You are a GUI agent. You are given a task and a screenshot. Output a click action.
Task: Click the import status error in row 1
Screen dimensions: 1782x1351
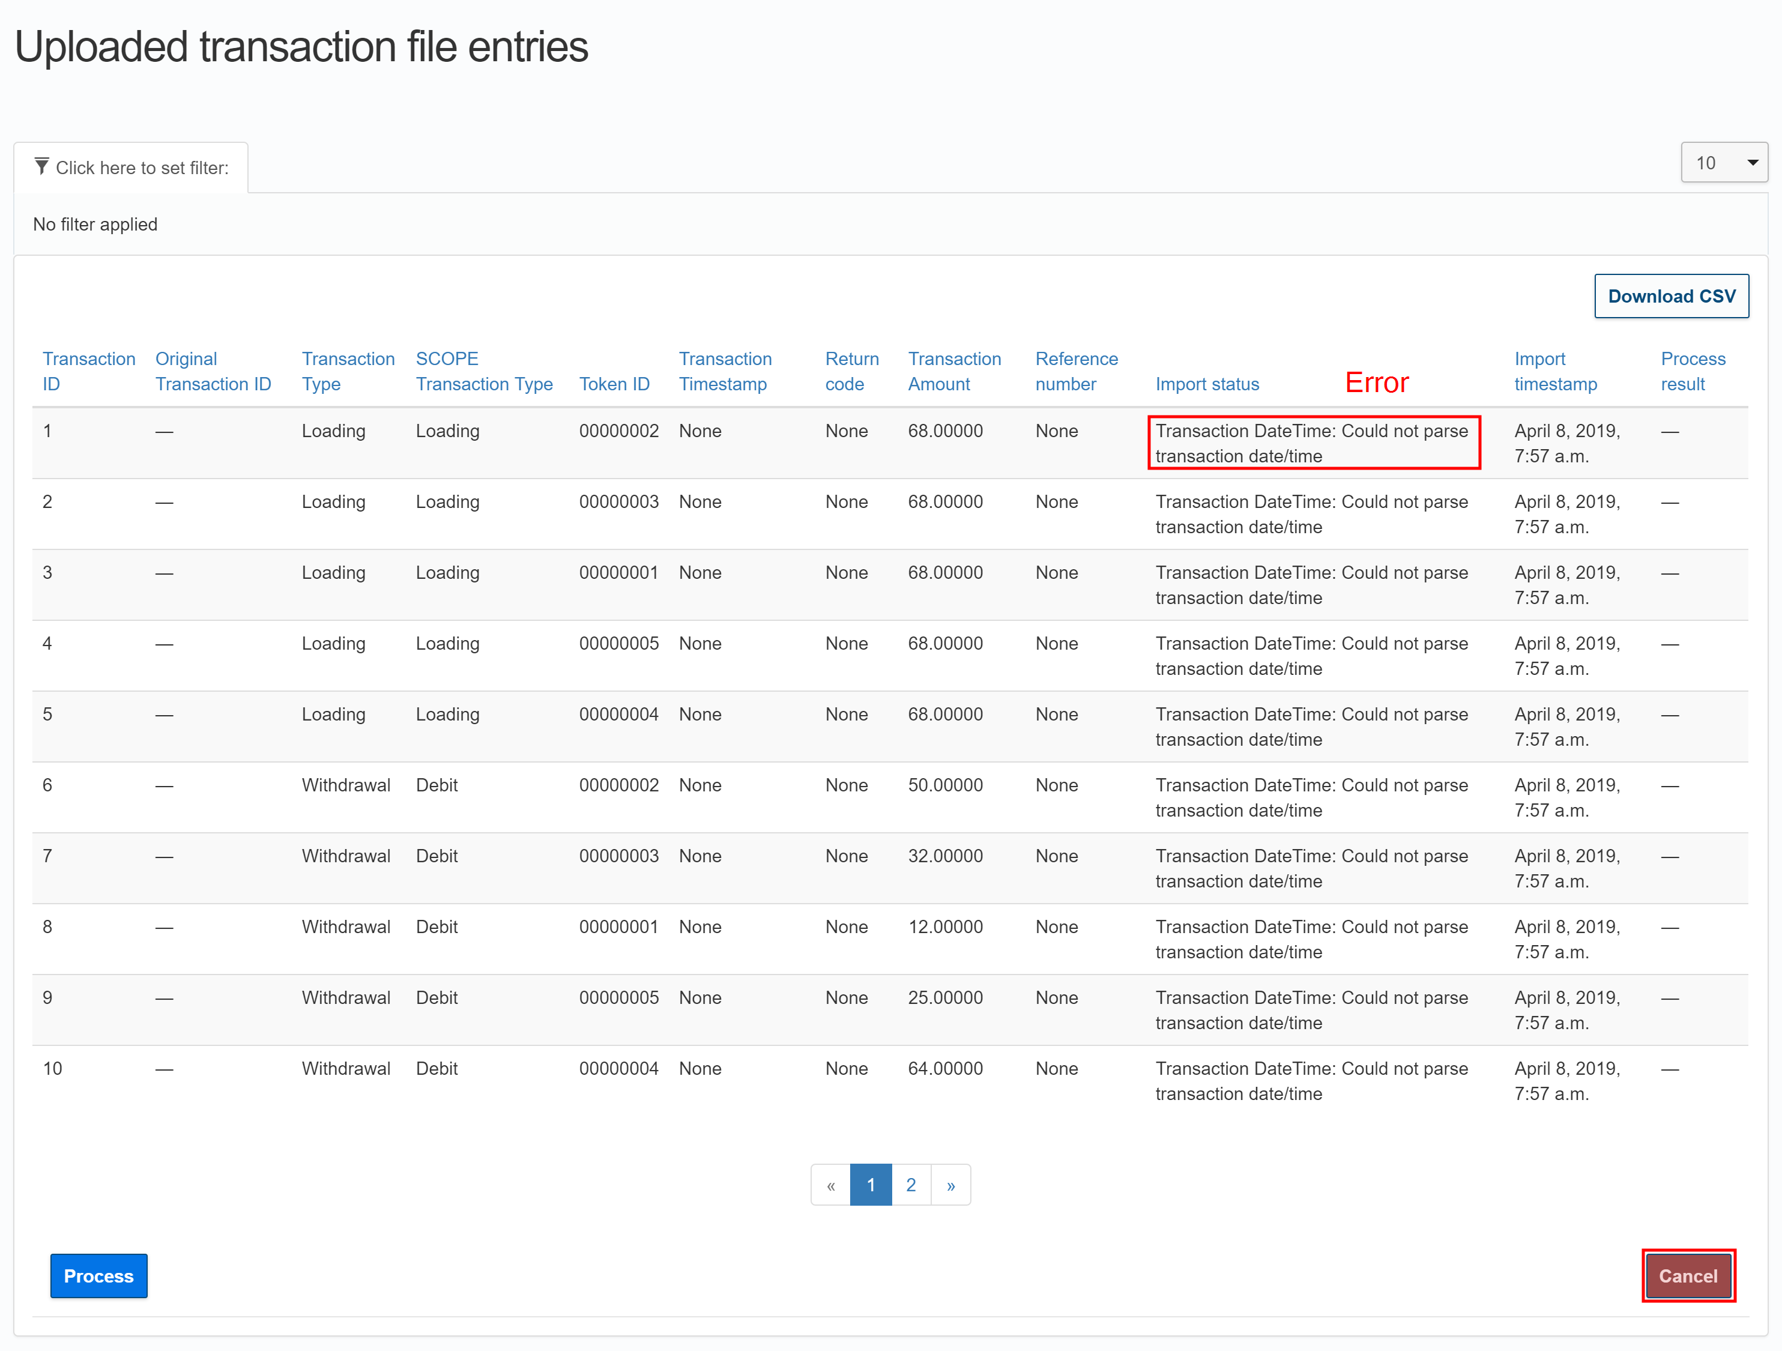pyautogui.click(x=1311, y=443)
